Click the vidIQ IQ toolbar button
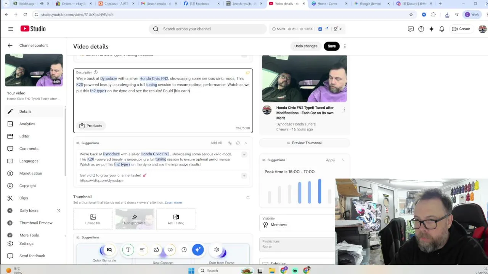 pos(109,250)
